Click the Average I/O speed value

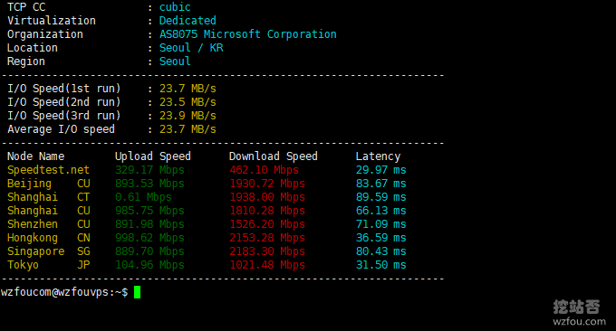click(188, 129)
